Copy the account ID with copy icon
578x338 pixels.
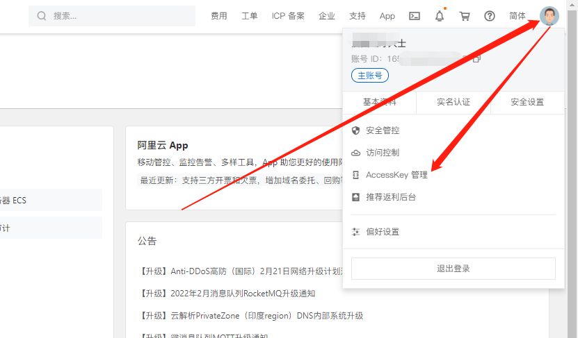pos(477,59)
